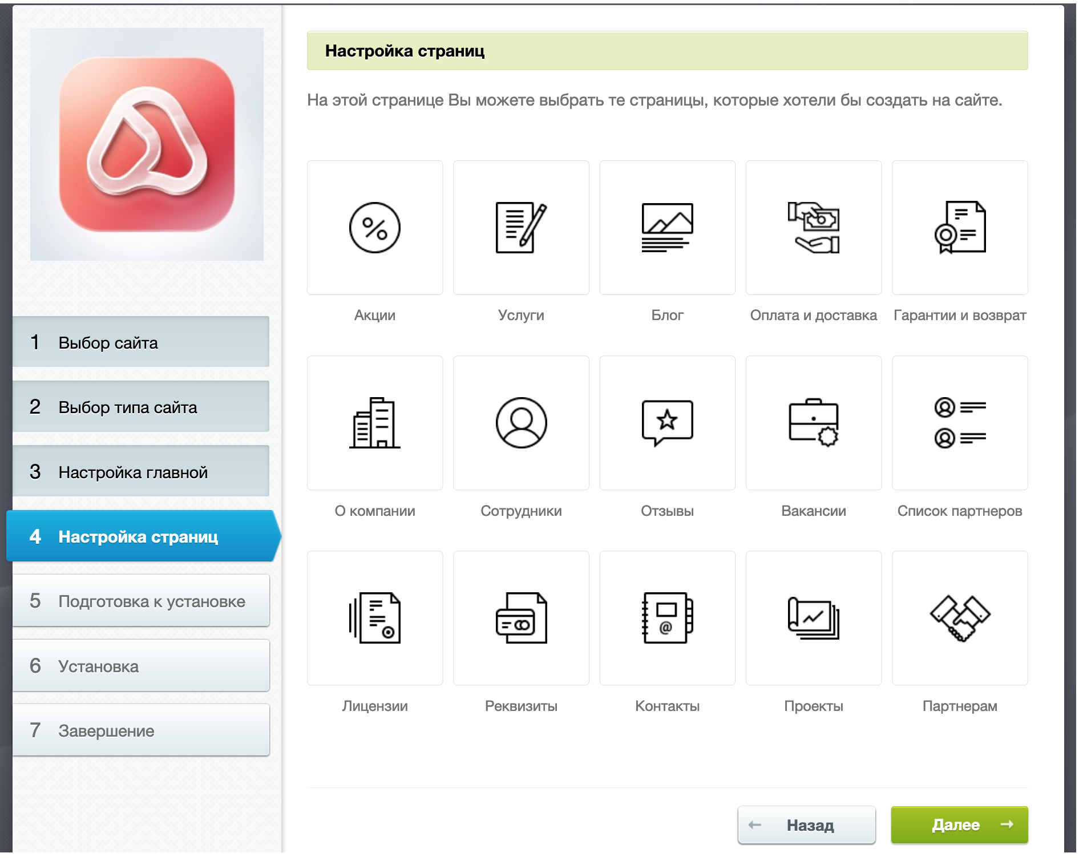Choose the Гарантии и возврат certificate icon
Image resolution: width=1087 pixels, height=861 pixels.
(x=960, y=228)
